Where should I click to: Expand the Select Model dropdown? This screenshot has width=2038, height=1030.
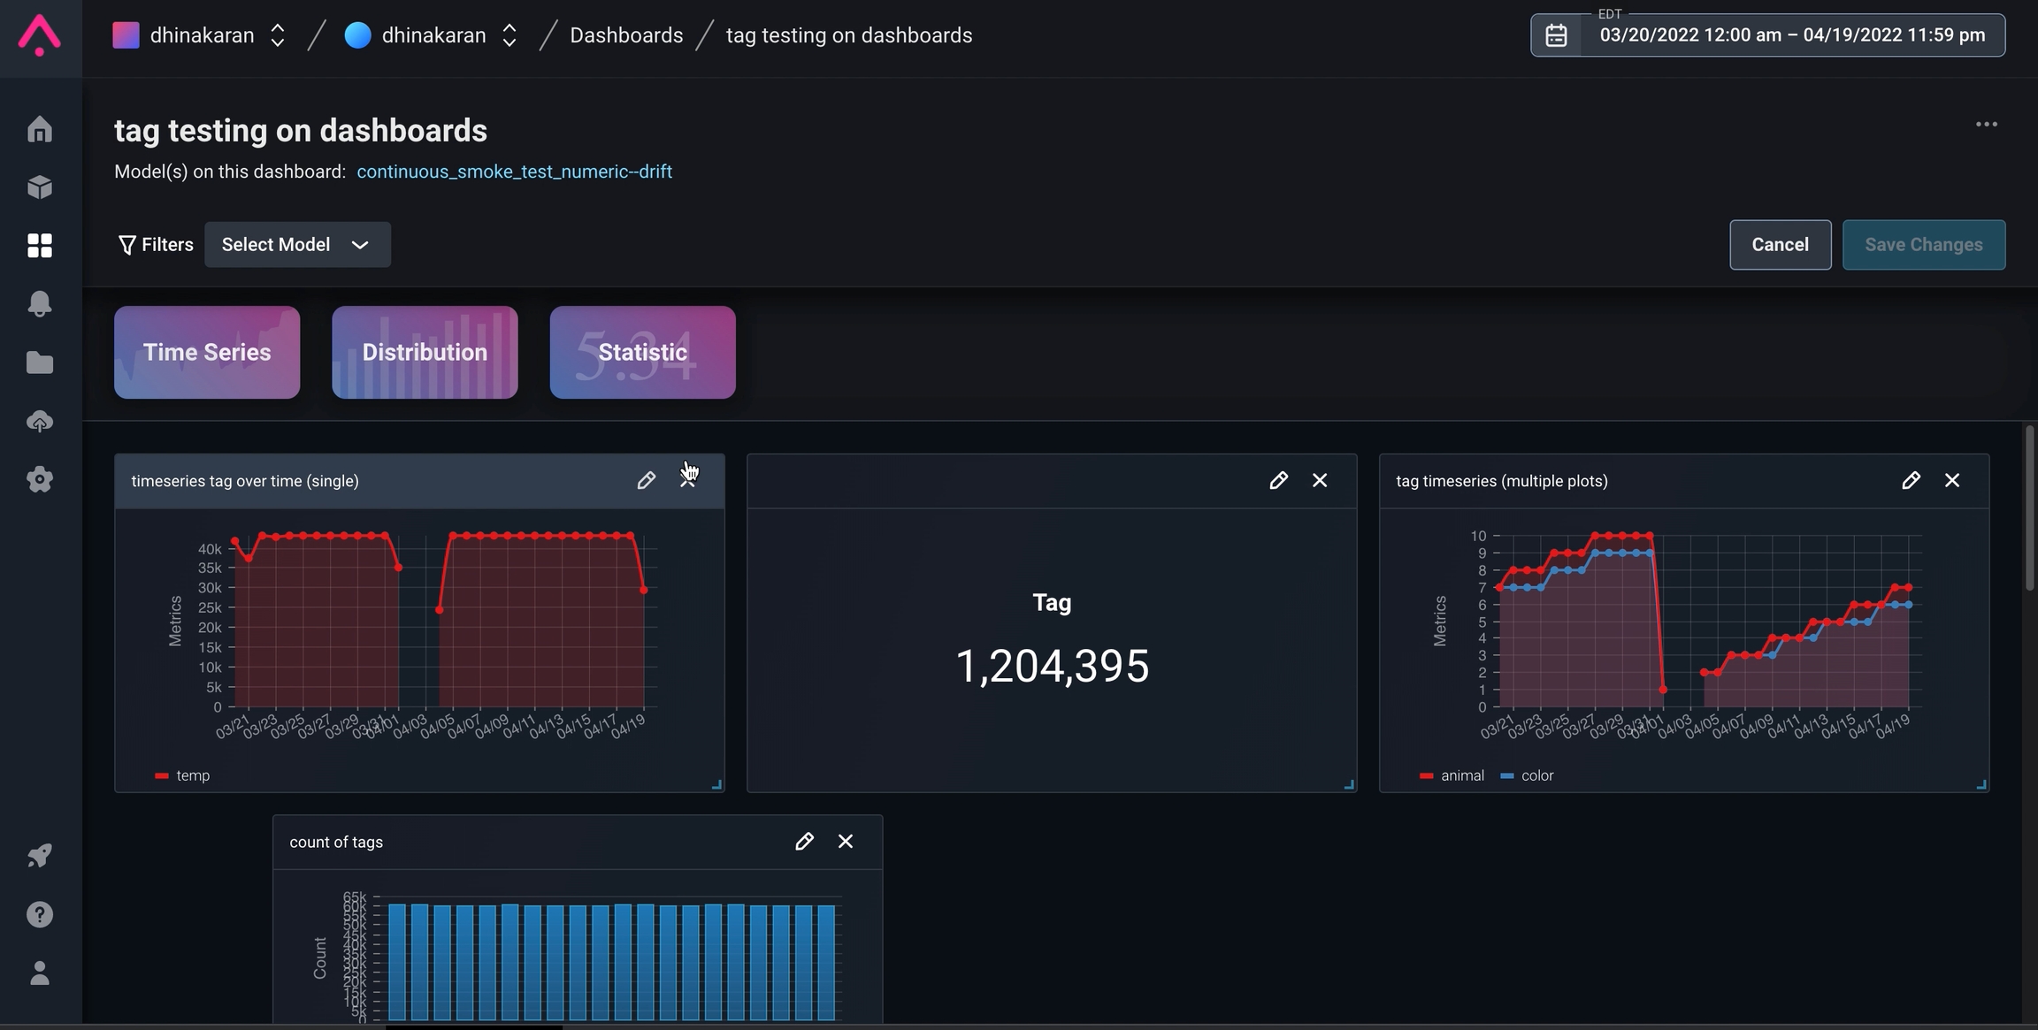pos(297,245)
